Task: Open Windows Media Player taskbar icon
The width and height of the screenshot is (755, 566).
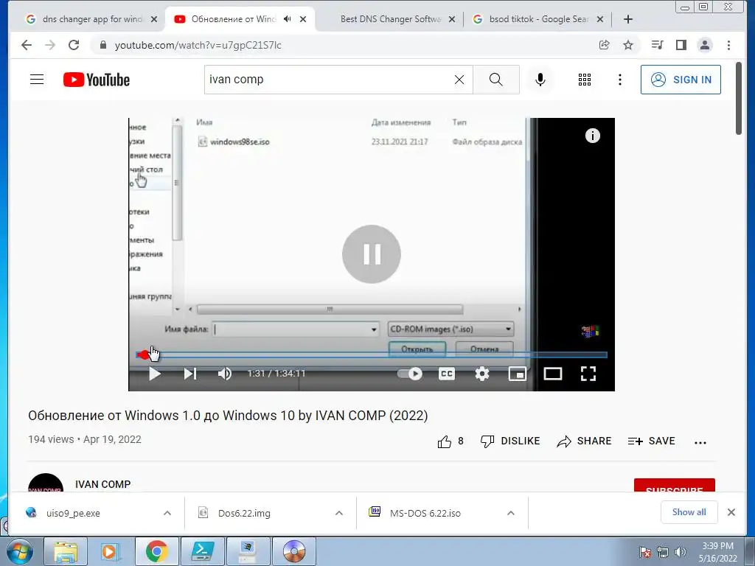Action: pos(111,551)
